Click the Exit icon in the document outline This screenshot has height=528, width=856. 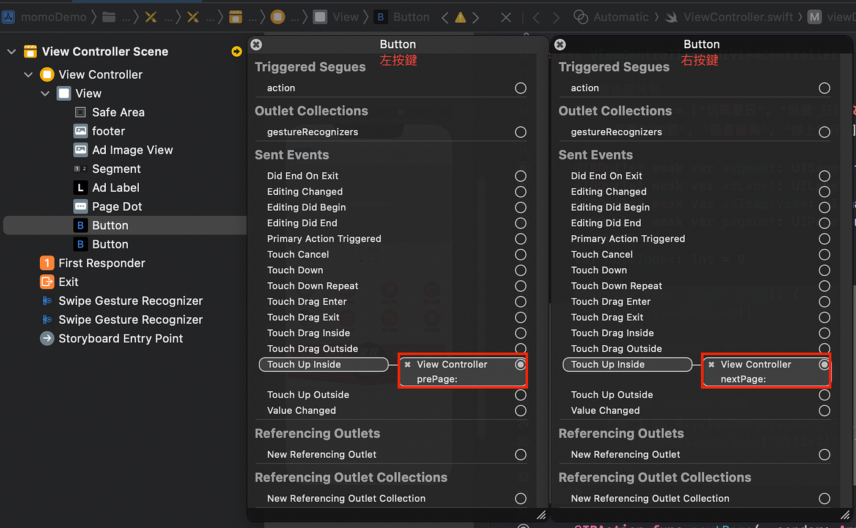[x=48, y=282]
